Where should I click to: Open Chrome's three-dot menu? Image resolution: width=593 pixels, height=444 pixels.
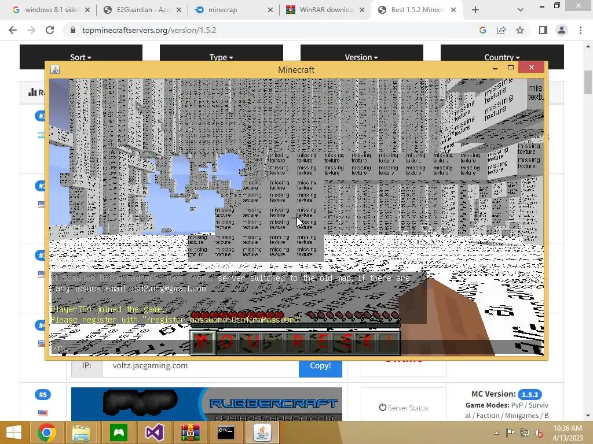click(580, 30)
